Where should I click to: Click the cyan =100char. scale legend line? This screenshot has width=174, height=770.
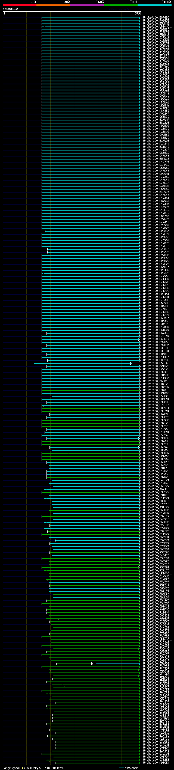click(x=121, y=768)
